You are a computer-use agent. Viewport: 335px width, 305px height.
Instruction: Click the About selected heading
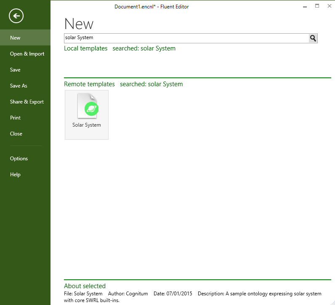(85, 286)
